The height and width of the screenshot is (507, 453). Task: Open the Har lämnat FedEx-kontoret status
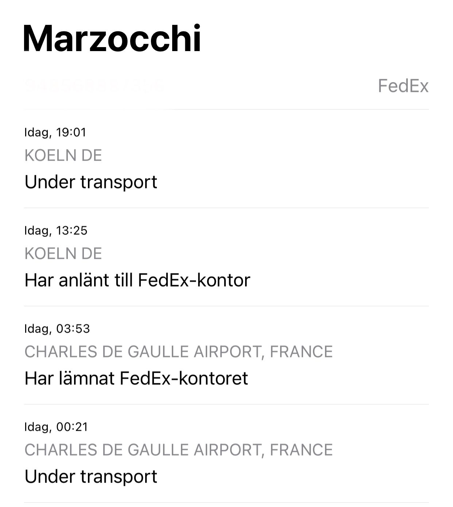136,378
